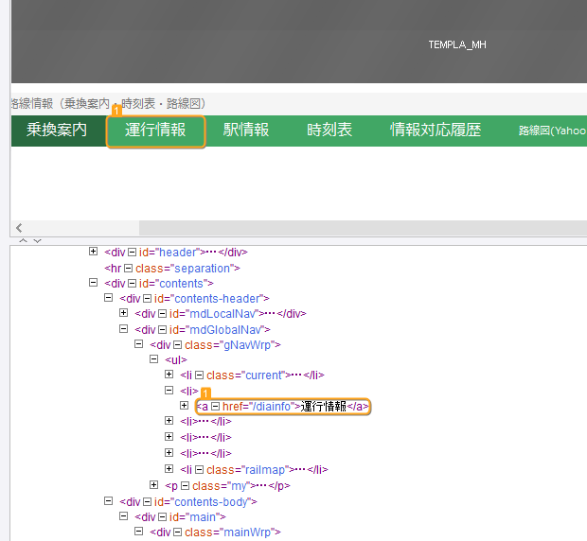
Task: Open the 乗換案内 navigation tab
Action: click(x=57, y=131)
